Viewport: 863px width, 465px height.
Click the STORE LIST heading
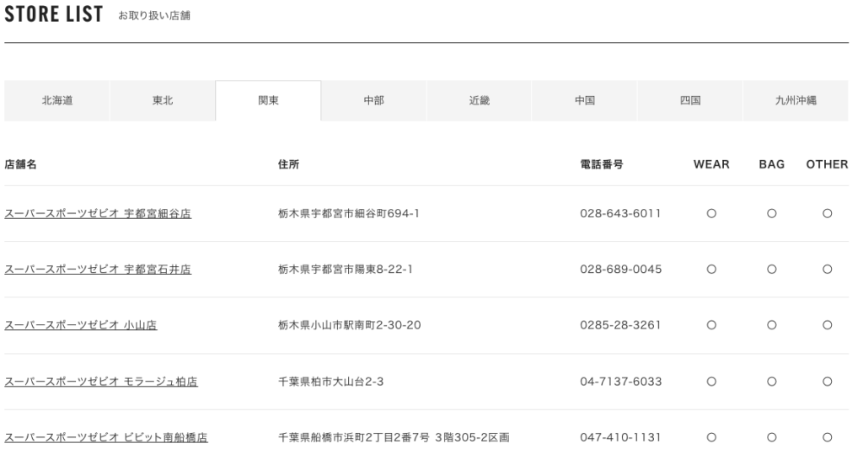pyautogui.click(x=53, y=14)
